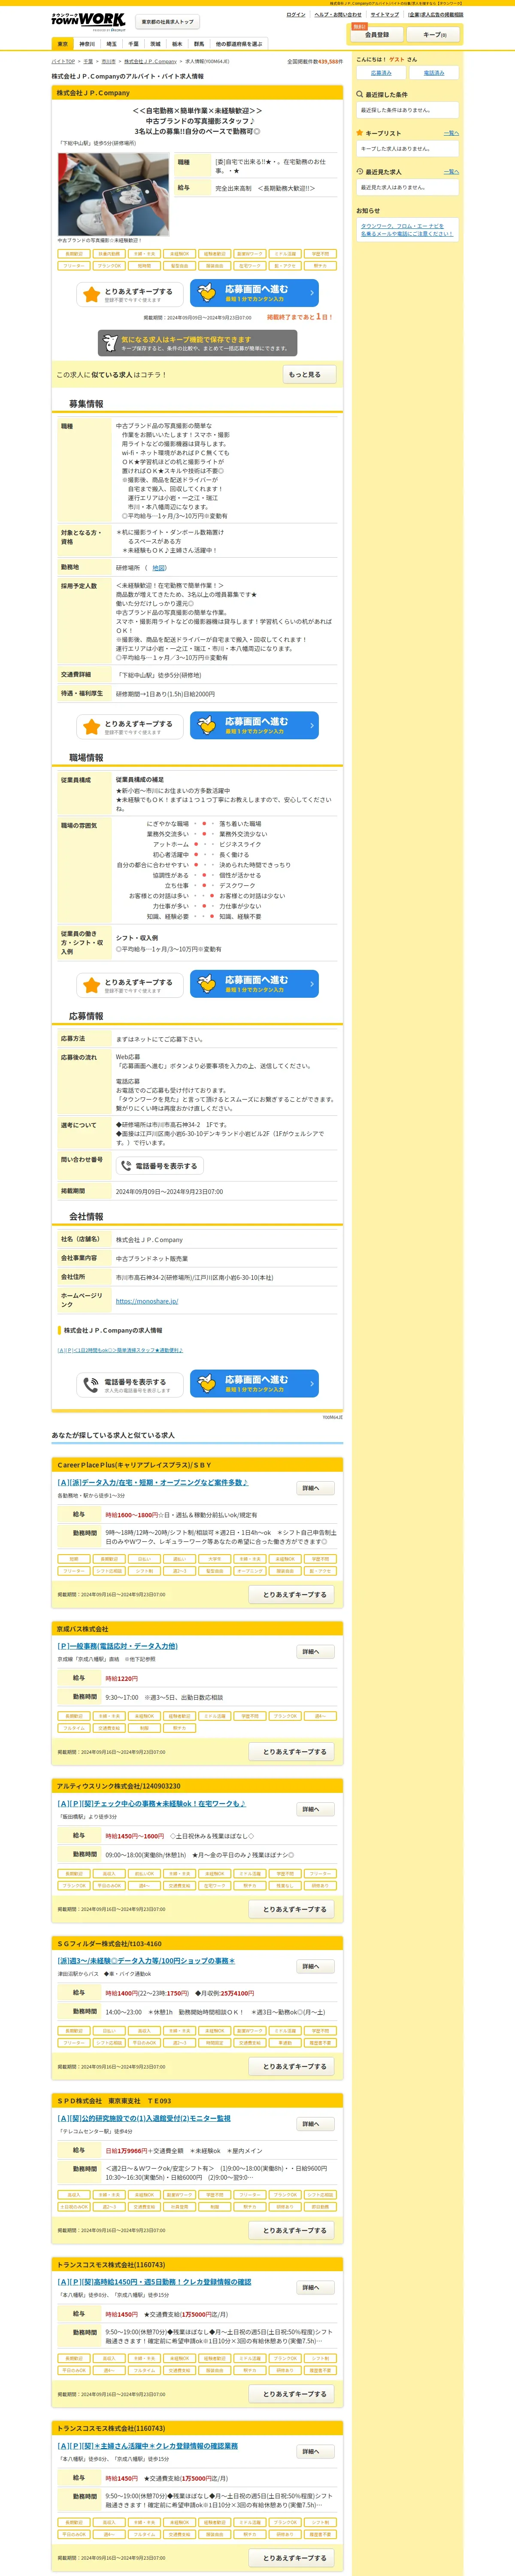Screen dimensions: 515x2576
Task: Click 詳細へ for 京成バス job
Action: point(315,1652)
